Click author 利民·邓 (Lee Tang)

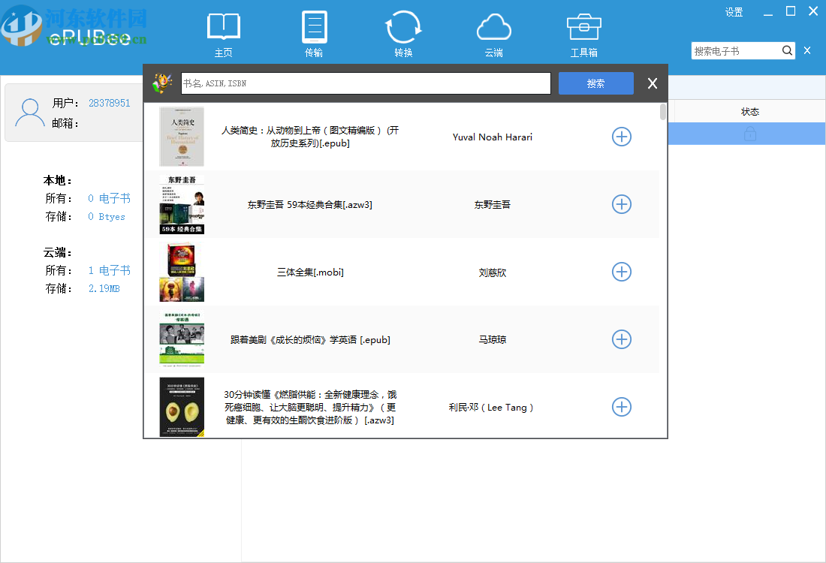pos(491,407)
